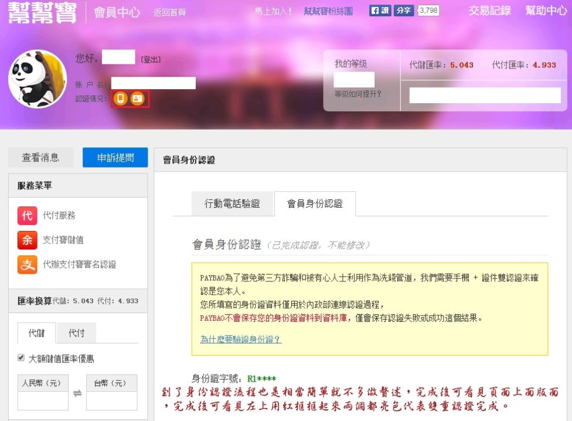The image size is (572, 421).
Task: Open 交易記錄 in the top navigation
Action: (489, 11)
